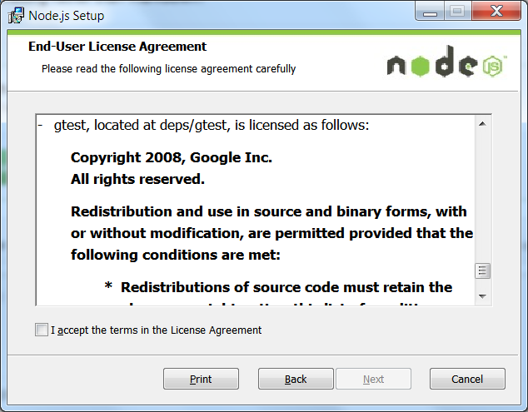Click the 'Copyright 2008, Google Inc.' license line

tap(172, 157)
